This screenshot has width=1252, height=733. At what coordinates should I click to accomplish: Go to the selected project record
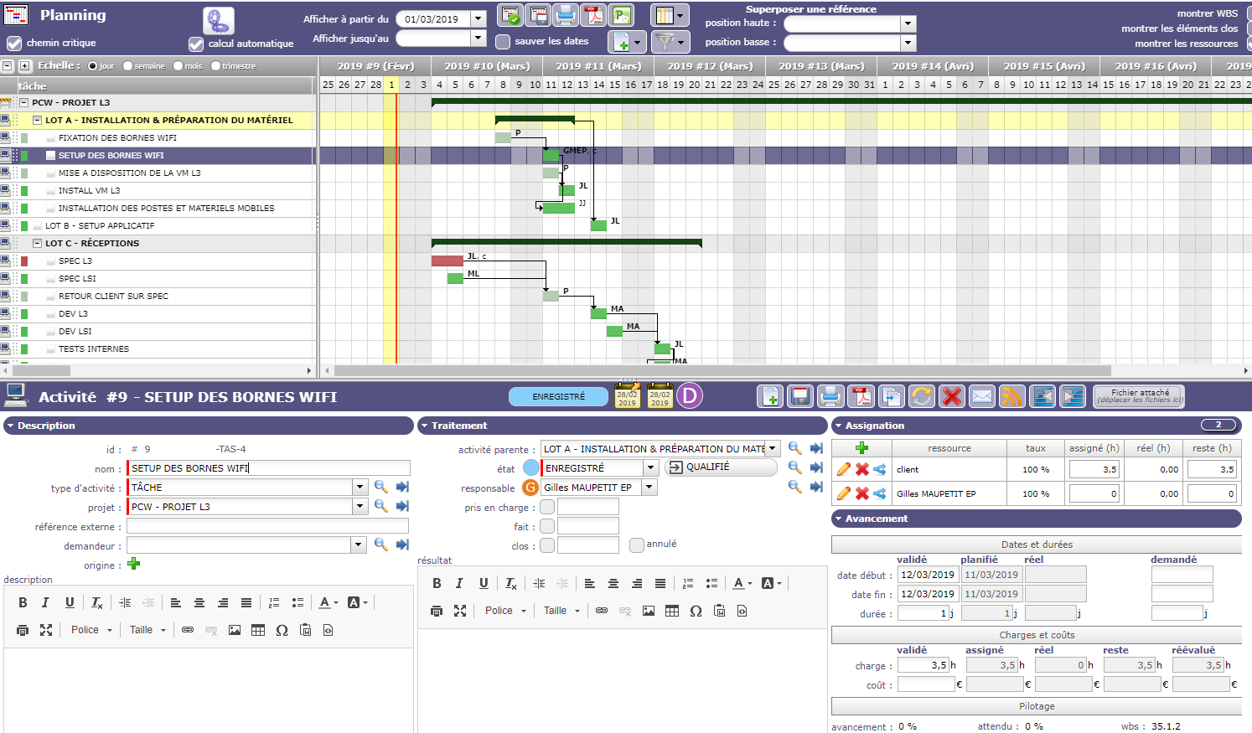[402, 506]
